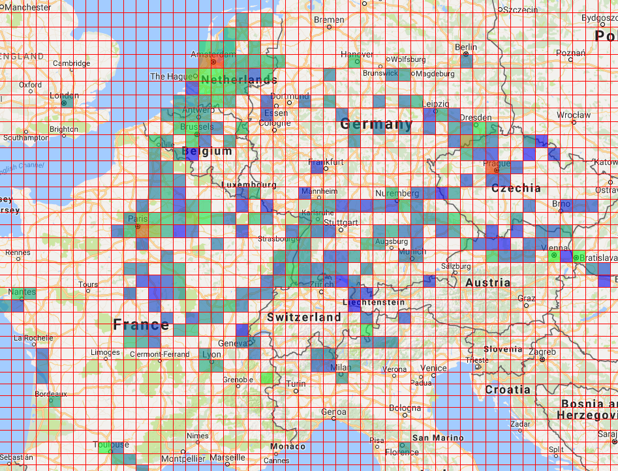Image resolution: width=618 pixels, height=471 pixels.
Task: Click the Clermont-Ferrand label
Action: (x=160, y=354)
